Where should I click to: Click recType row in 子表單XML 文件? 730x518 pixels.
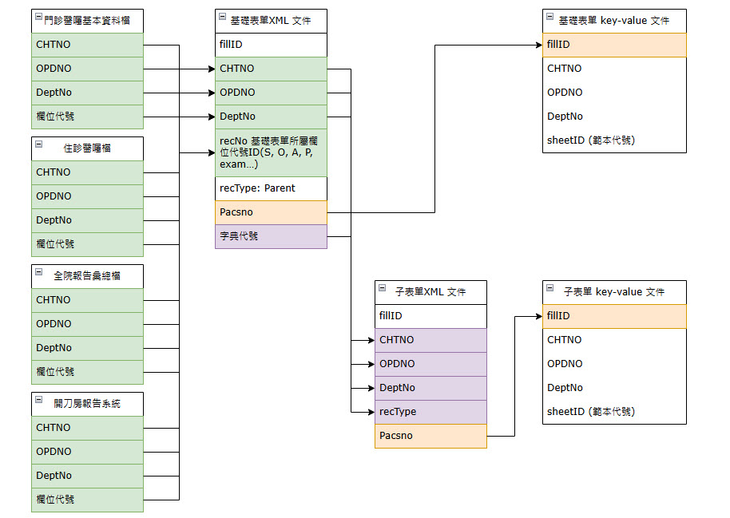[x=430, y=412]
